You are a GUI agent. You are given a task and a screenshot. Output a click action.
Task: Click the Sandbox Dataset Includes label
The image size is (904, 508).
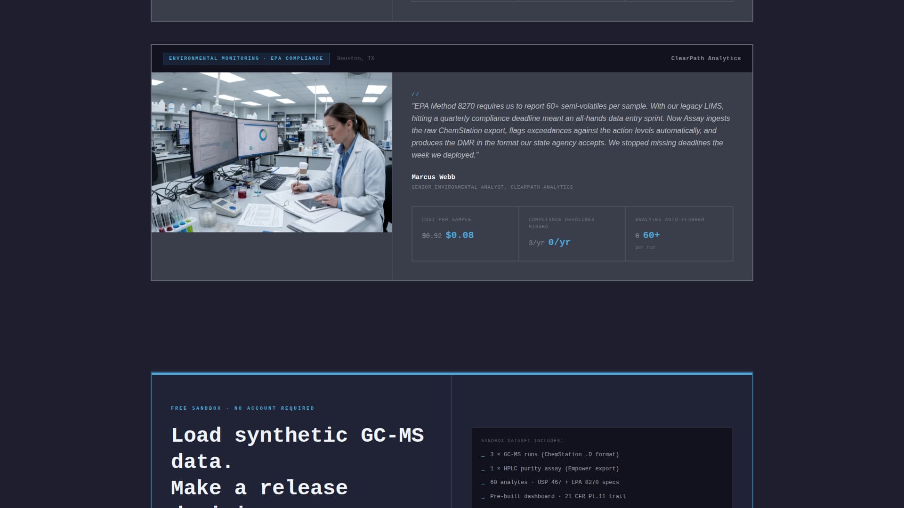click(522, 441)
